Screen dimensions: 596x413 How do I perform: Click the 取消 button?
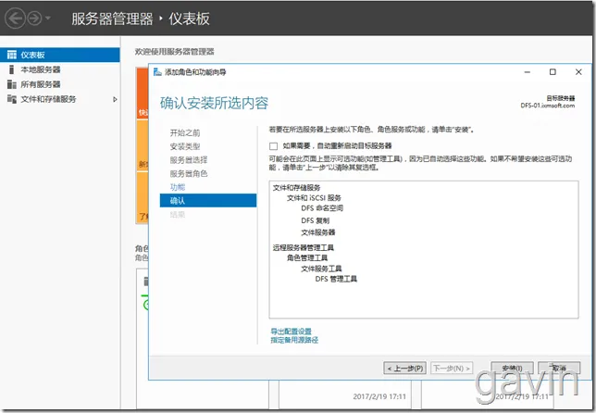(559, 368)
